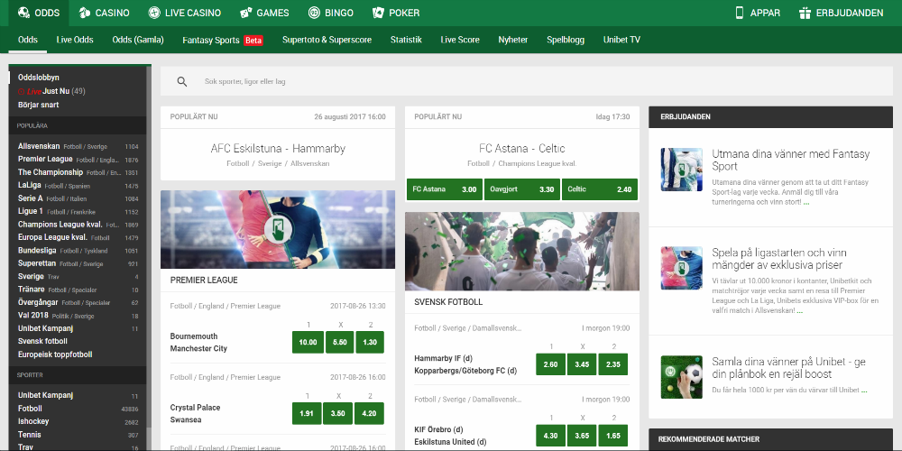This screenshot has width=902, height=451.
Task: Click the football icon next to ODDS
Action: click(x=24, y=13)
